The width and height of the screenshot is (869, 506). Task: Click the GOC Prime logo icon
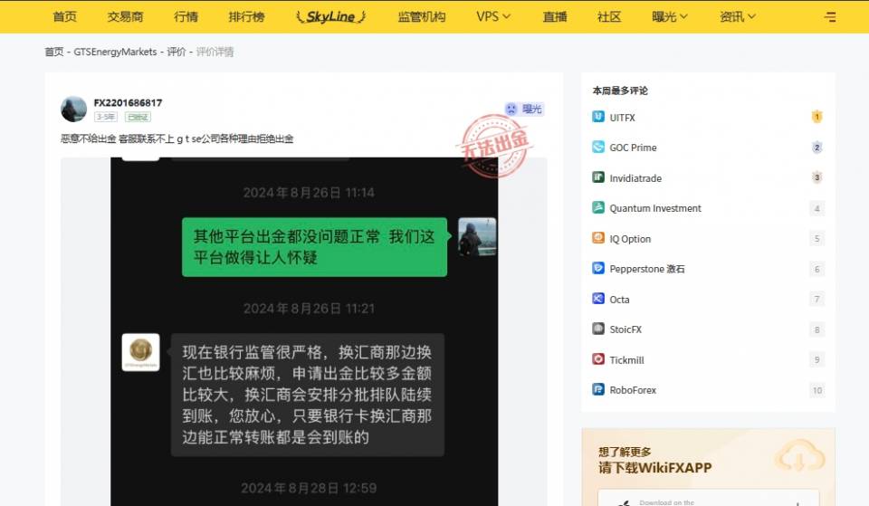[598, 147]
